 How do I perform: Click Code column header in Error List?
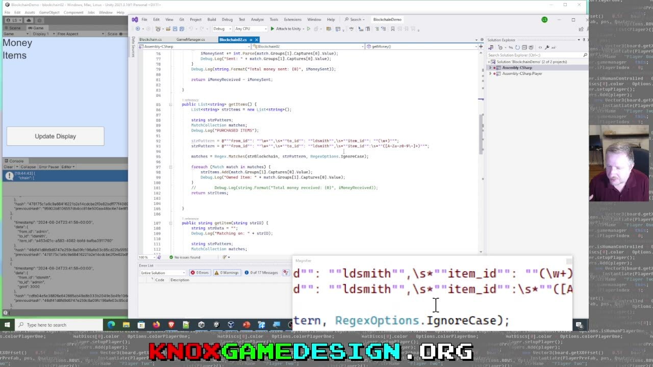(x=160, y=280)
